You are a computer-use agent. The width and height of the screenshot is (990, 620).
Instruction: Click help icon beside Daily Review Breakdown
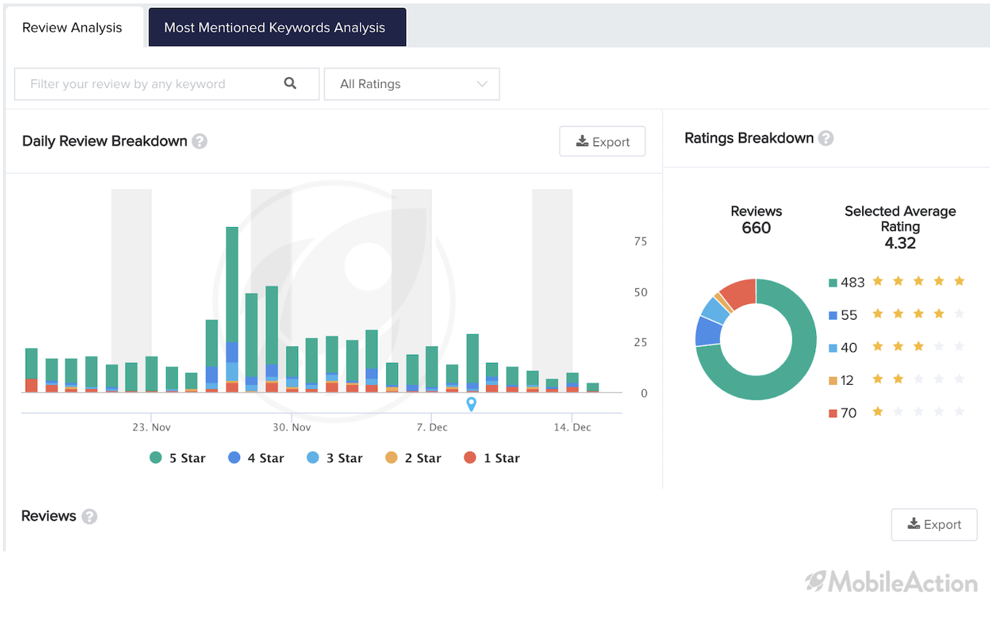click(200, 141)
